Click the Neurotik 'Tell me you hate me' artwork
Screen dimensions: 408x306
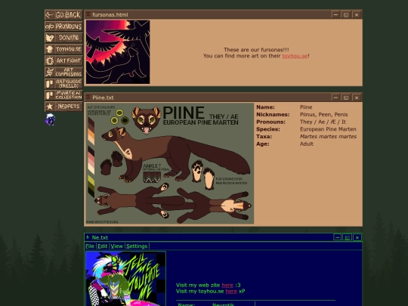pyautogui.click(x=125, y=279)
